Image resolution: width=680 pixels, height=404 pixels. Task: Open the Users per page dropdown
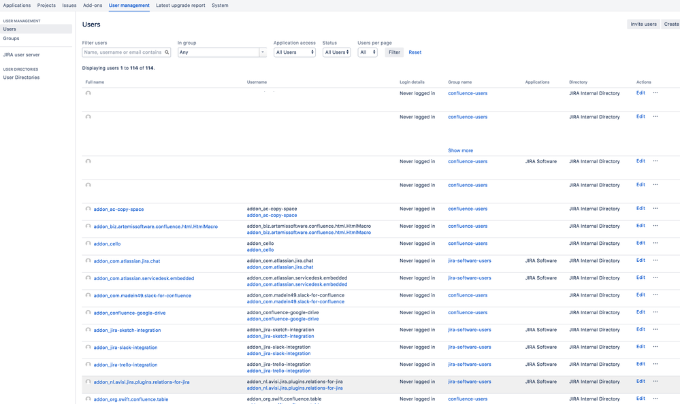pos(367,52)
